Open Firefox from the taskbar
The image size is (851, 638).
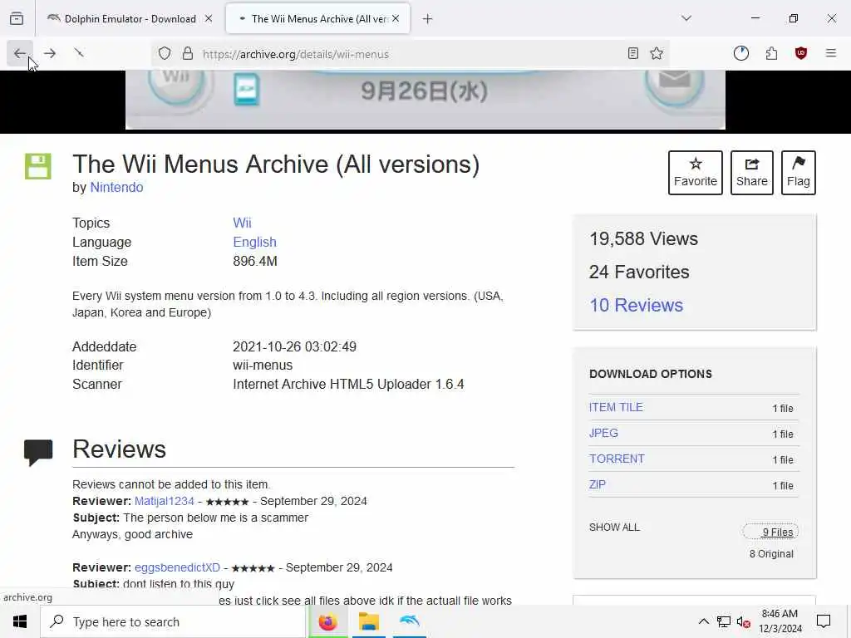tap(327, 621)
